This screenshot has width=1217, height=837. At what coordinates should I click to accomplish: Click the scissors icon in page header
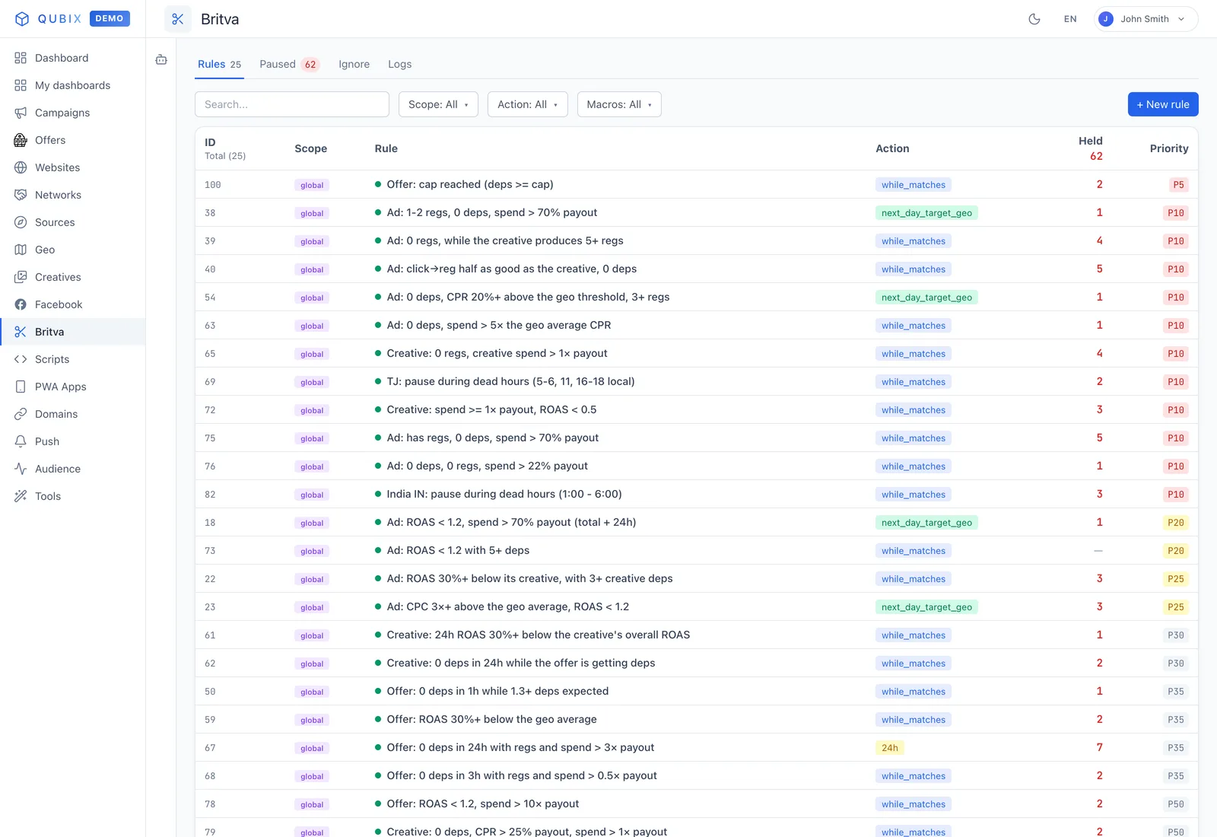[x=178, y=19]
